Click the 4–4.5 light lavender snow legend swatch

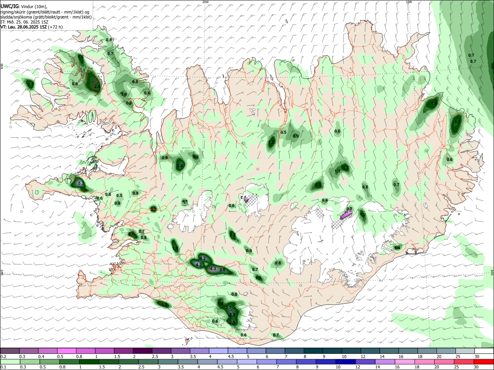pos(218,351)
